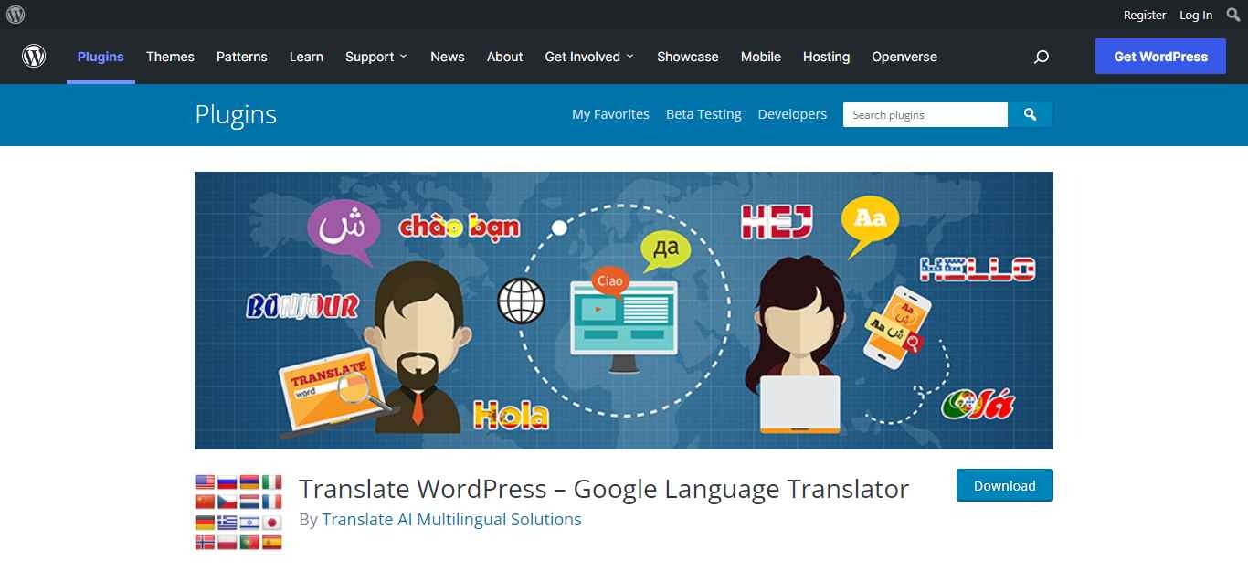
Task: Open author Translate AI Multilingual Solutions
Action: [x=451, y=519]
